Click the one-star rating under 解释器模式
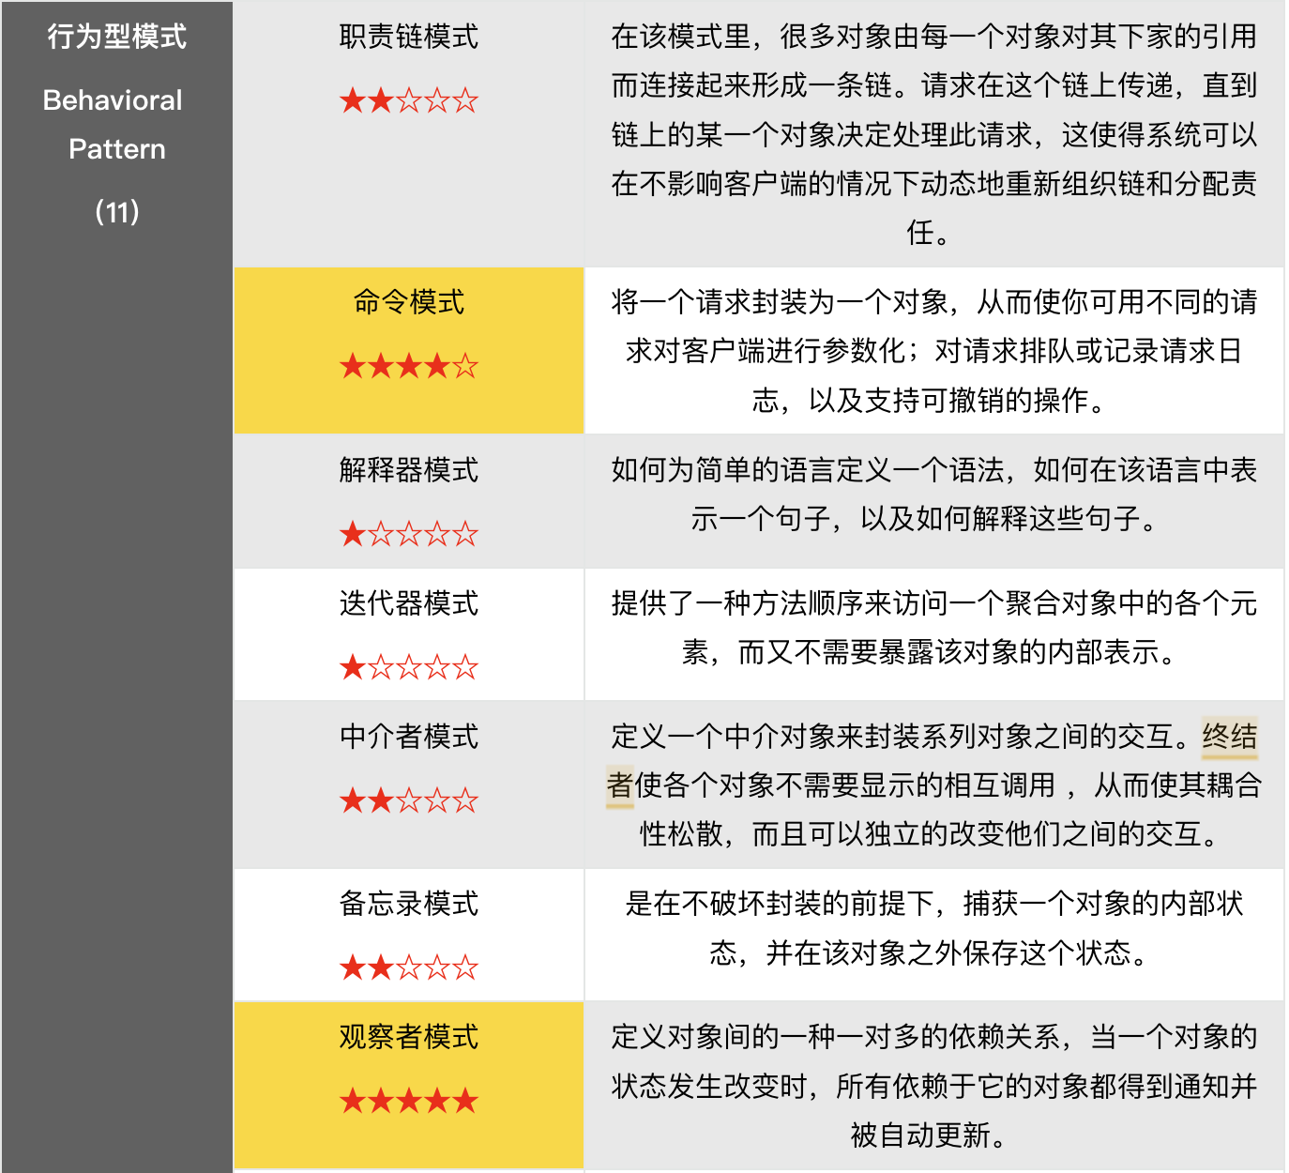The image size is (1289, 1173). pos(408,534)
